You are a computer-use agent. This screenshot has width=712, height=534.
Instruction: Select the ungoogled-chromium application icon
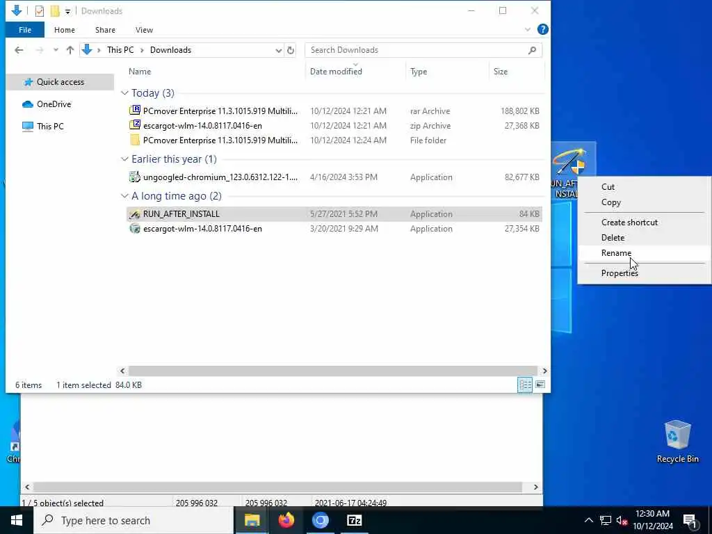(135, 177)
